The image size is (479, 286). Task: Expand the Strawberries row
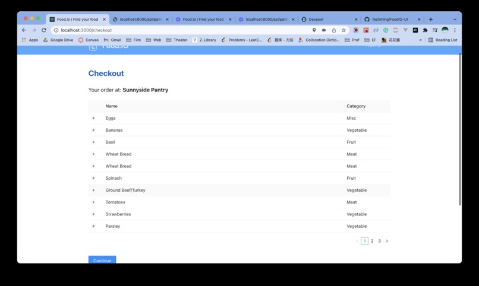click(x=93, y=214)
